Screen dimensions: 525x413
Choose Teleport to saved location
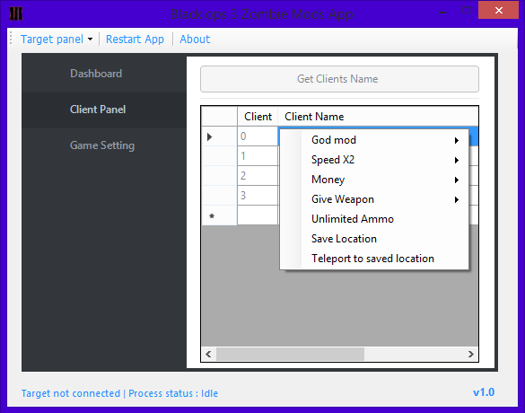click(374, 259)
